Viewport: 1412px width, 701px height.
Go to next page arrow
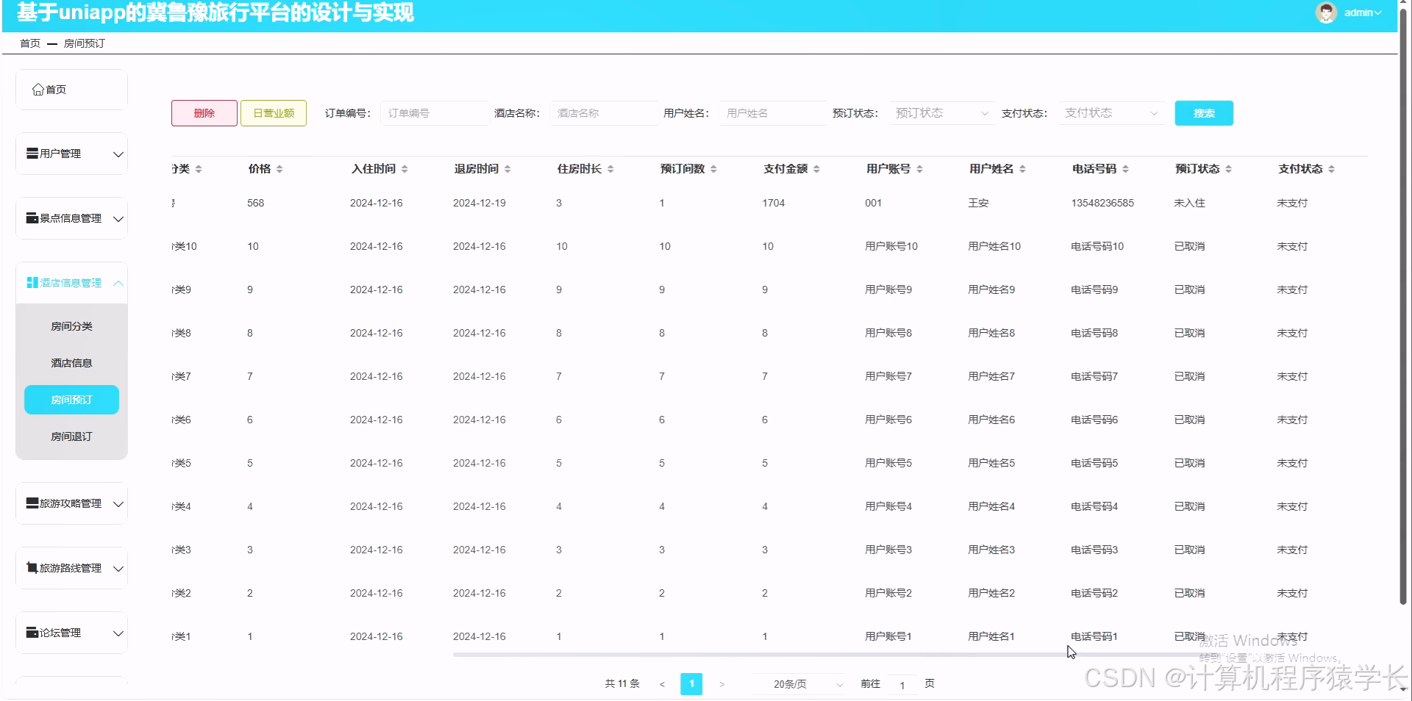click(722, 684)
